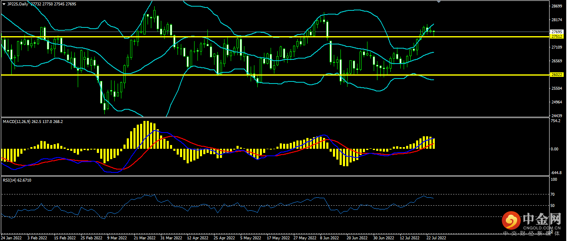Click the RSI scale value 50
The image size is (567, 241).
tap(553, 205)
